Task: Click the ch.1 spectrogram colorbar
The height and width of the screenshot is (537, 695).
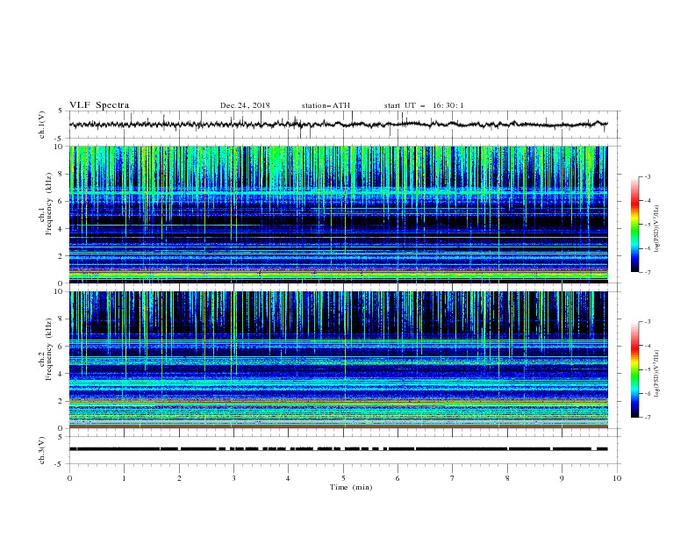Action: coord(634,225)
